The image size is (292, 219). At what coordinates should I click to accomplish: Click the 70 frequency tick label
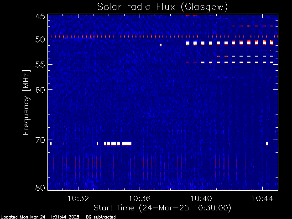point(40,140)
